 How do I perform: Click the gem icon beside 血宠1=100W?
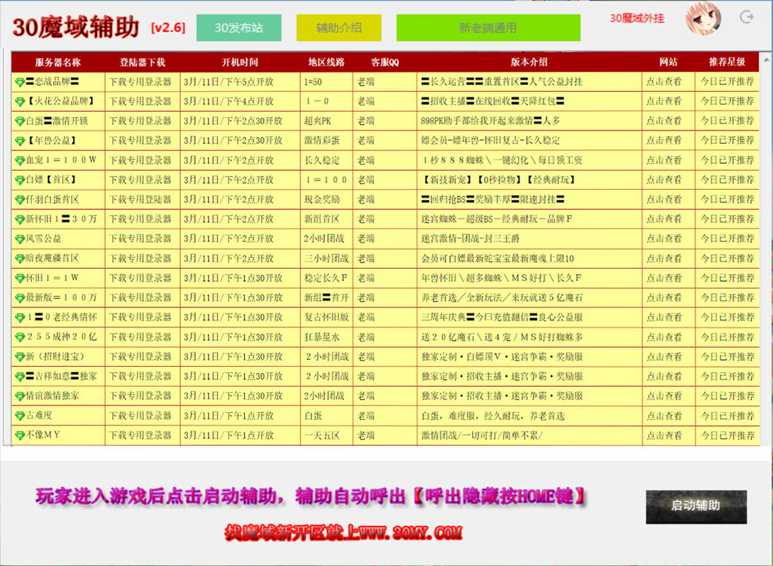pos(19,160)
